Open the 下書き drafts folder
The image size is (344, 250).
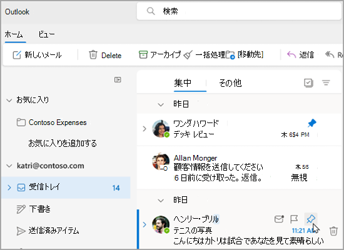(34, 209)
